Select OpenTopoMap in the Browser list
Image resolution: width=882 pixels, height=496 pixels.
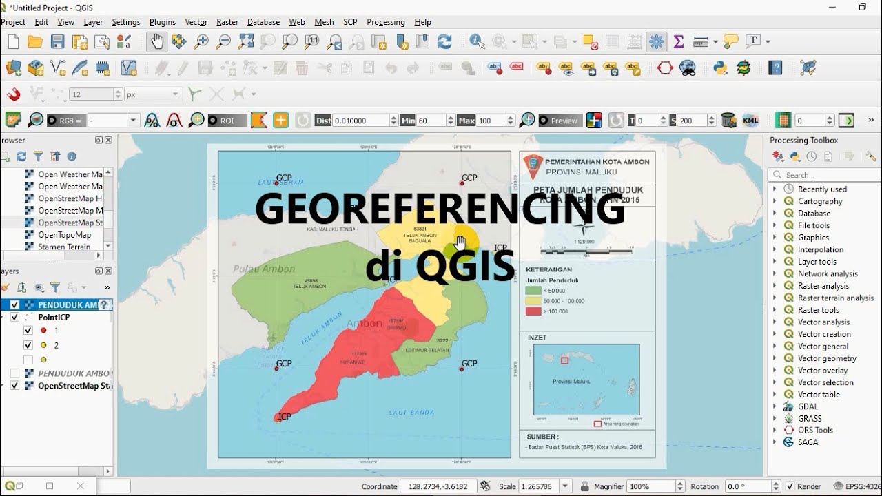click(65, 235)
